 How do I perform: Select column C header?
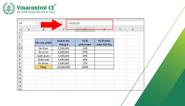point(63,29)
